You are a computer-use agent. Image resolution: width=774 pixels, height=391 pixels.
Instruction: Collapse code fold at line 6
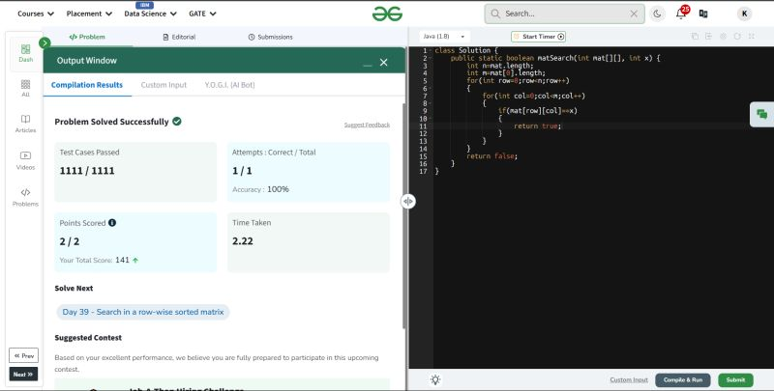tap(430, 89)
